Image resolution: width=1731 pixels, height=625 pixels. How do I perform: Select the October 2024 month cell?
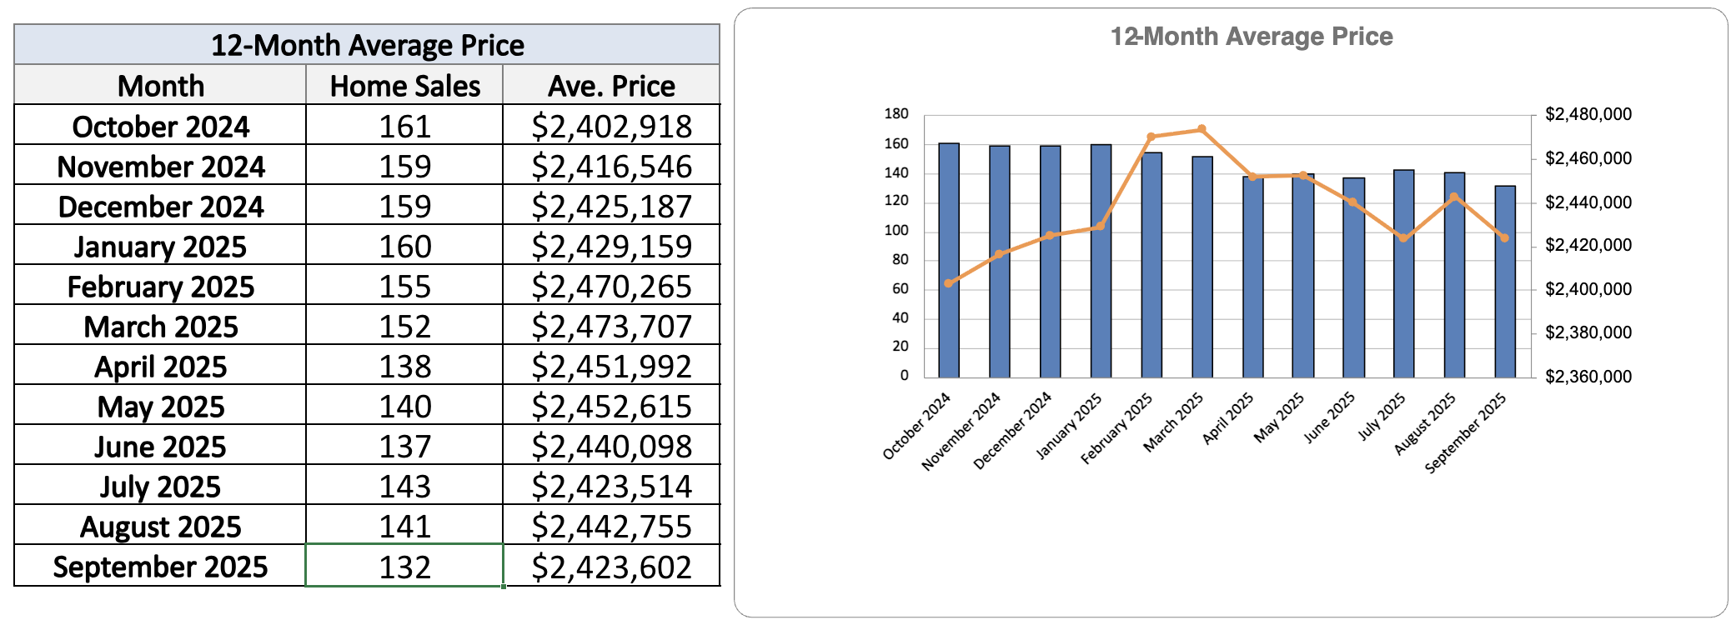pos(160,127)
